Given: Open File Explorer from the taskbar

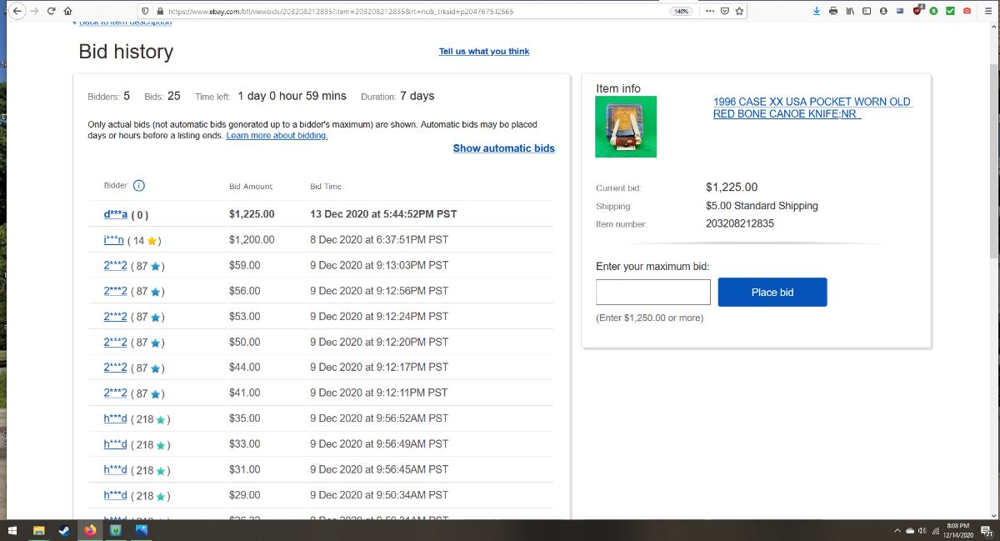Looking at the screenshot, I should (x=38, y=530).
